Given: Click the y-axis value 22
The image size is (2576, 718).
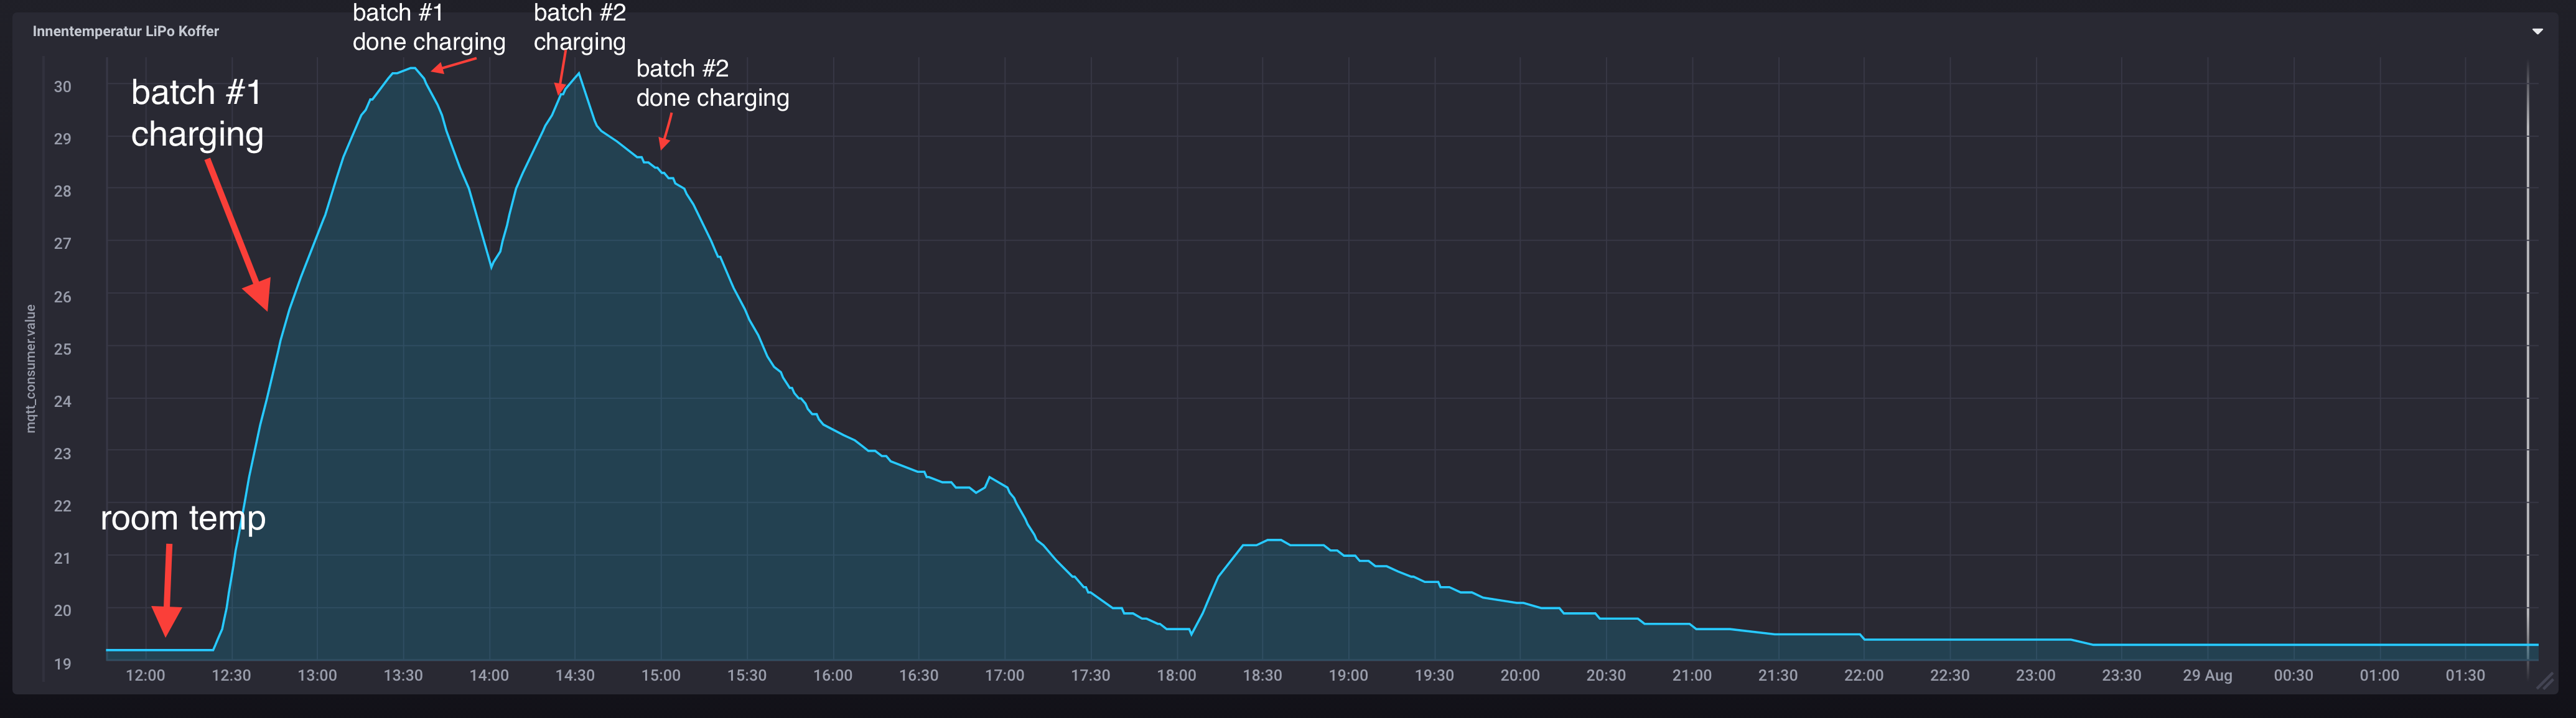Looking at the screenshot, I should [63, 506].
